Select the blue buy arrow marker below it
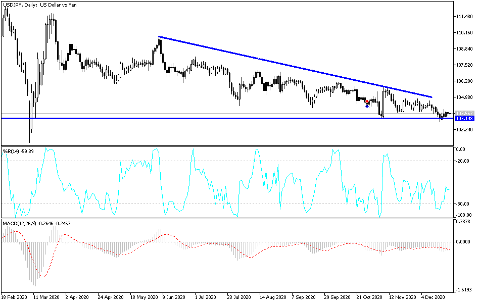 pos(367,106)
